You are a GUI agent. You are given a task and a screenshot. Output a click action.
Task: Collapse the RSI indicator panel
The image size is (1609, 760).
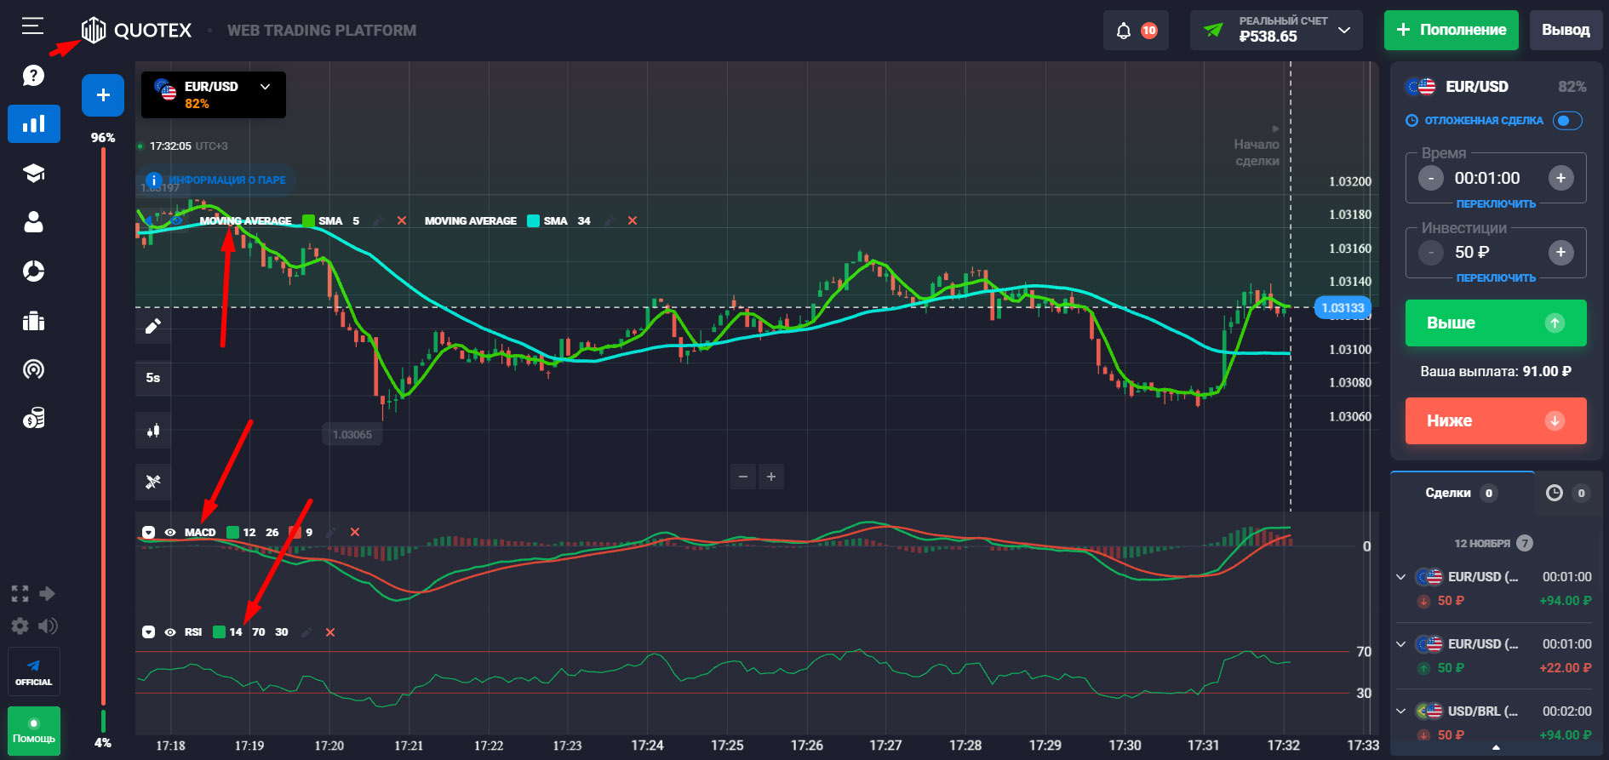coord(148,632)
